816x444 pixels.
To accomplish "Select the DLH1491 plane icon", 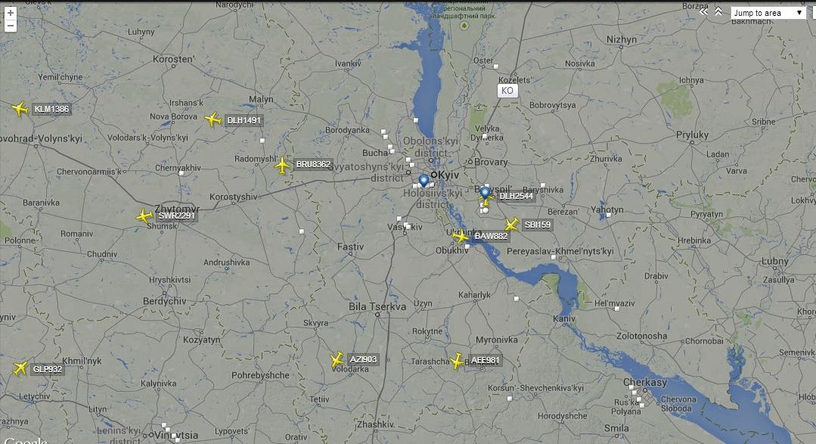I will point(213,120).
